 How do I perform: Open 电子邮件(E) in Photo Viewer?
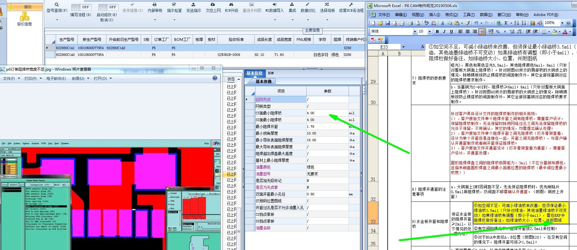coord(56,79)
